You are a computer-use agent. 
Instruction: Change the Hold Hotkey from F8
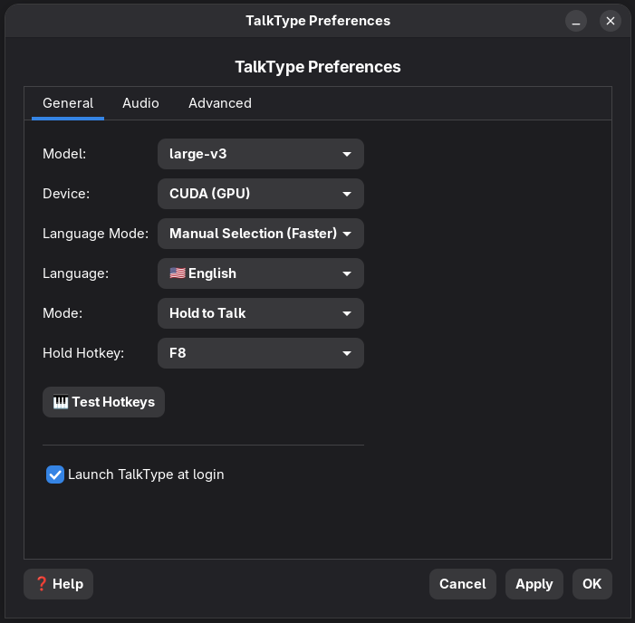coord(261,353)
